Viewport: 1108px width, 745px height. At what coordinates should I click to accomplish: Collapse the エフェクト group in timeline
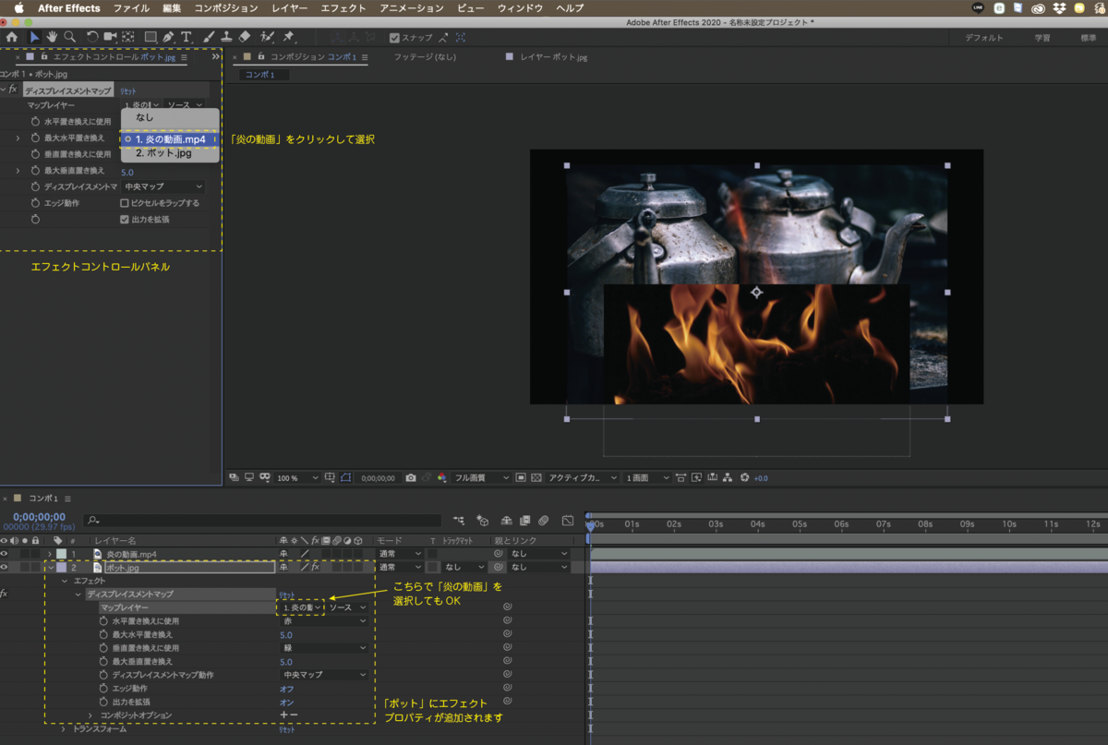coord(64,581)
